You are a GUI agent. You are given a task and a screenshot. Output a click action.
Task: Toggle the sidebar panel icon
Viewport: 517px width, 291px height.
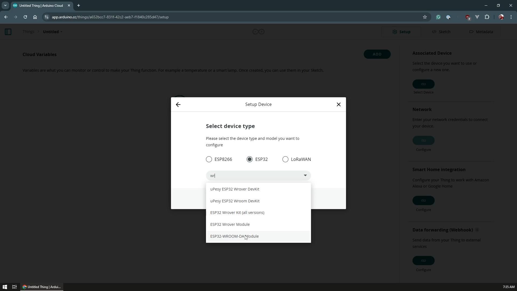click(8, 32)
